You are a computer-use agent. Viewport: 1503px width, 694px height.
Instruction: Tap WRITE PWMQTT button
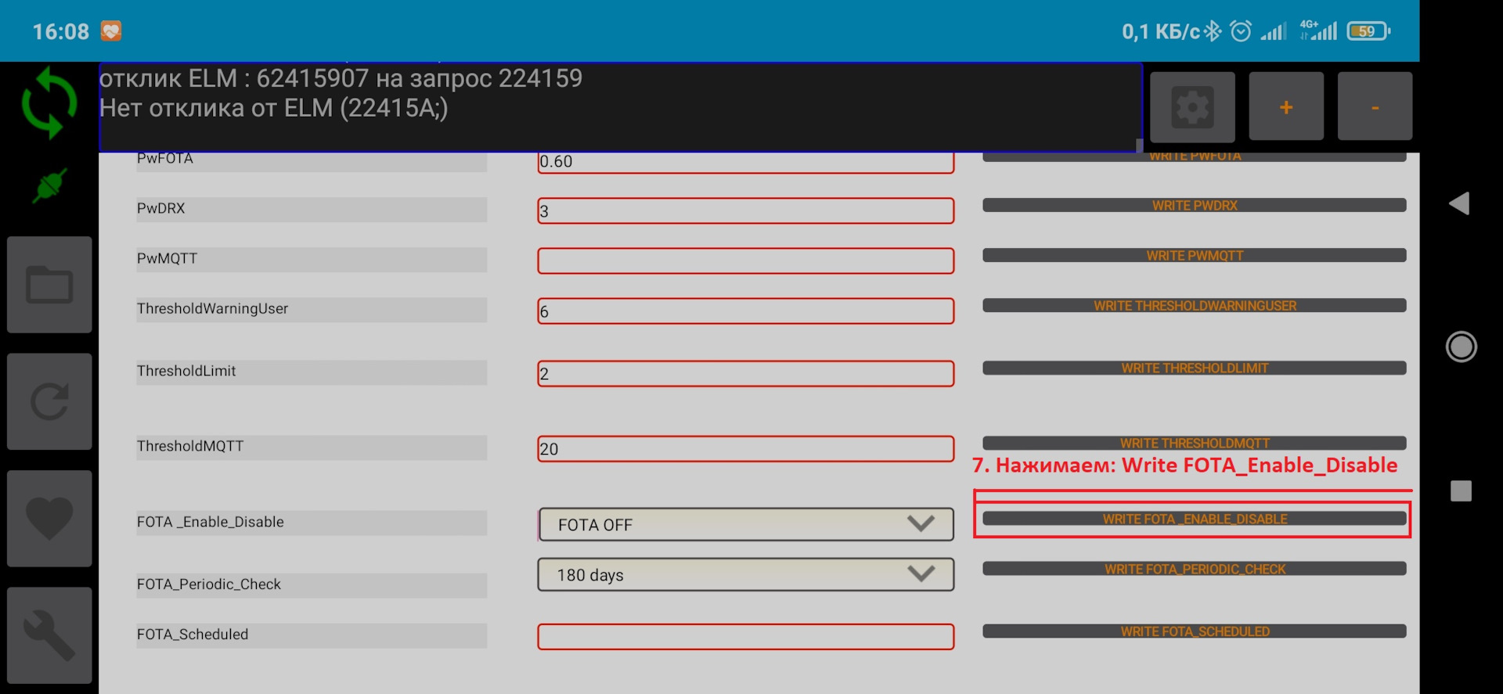[1195, 255]
